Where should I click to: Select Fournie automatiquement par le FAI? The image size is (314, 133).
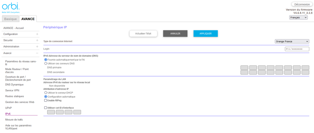[x=46, y=60]
